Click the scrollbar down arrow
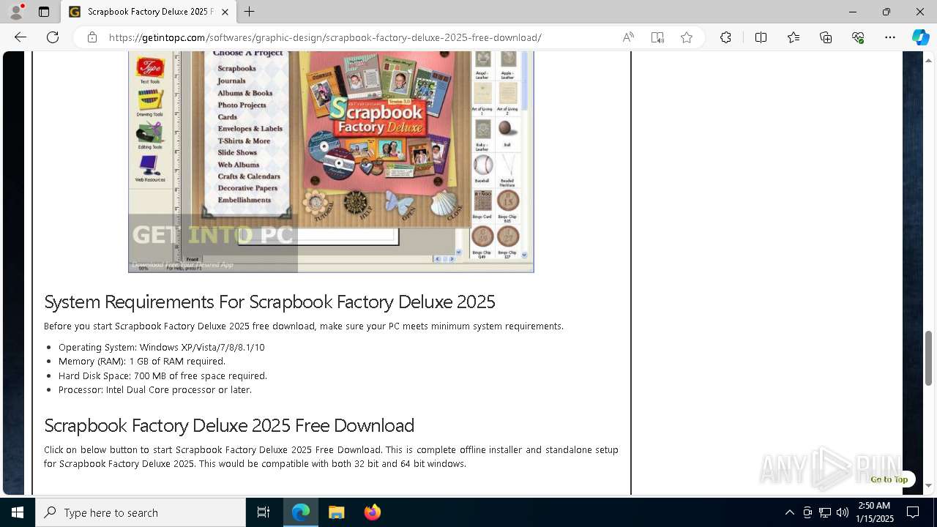This screenshot has height=527, width=937. click(928, 485)
